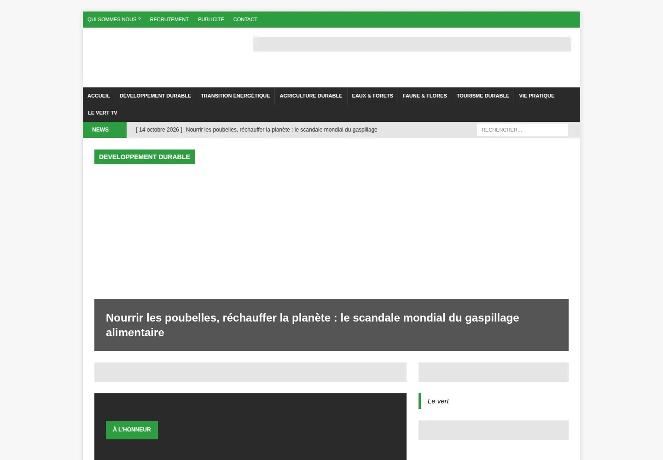The width and height of the screenshot is (663, 460).
Task: Open Eaux & Forets menu item
Action: [x=372, y=96]
